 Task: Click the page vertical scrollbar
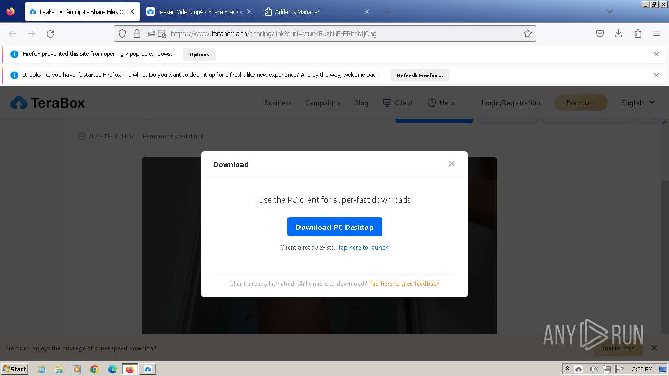[665, 227]
